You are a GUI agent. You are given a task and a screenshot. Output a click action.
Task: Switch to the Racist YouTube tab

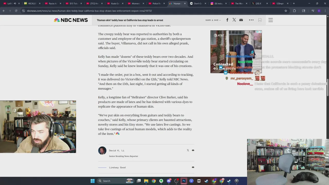click(53, 4)
